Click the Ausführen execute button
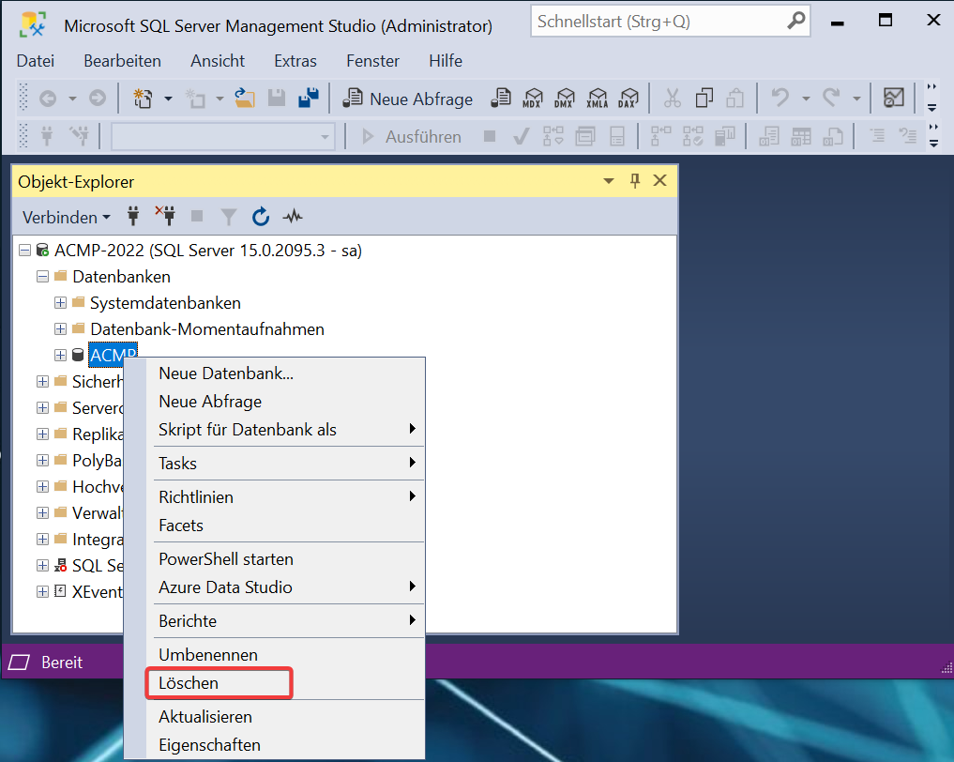Viewport: 954px width, 762px height. tap(411, 136)
